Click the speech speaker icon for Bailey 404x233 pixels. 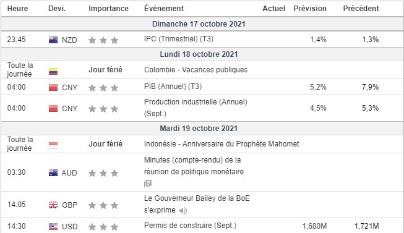(x=183, y=211)
